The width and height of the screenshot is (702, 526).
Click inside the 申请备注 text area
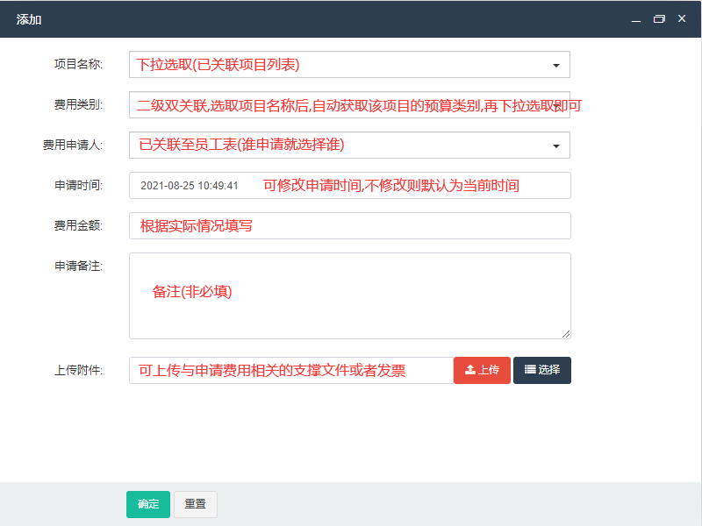tap(349, 295)
